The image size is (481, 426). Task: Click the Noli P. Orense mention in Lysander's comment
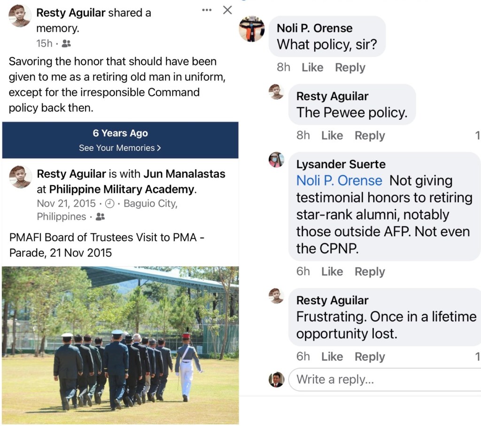point(339,181)
